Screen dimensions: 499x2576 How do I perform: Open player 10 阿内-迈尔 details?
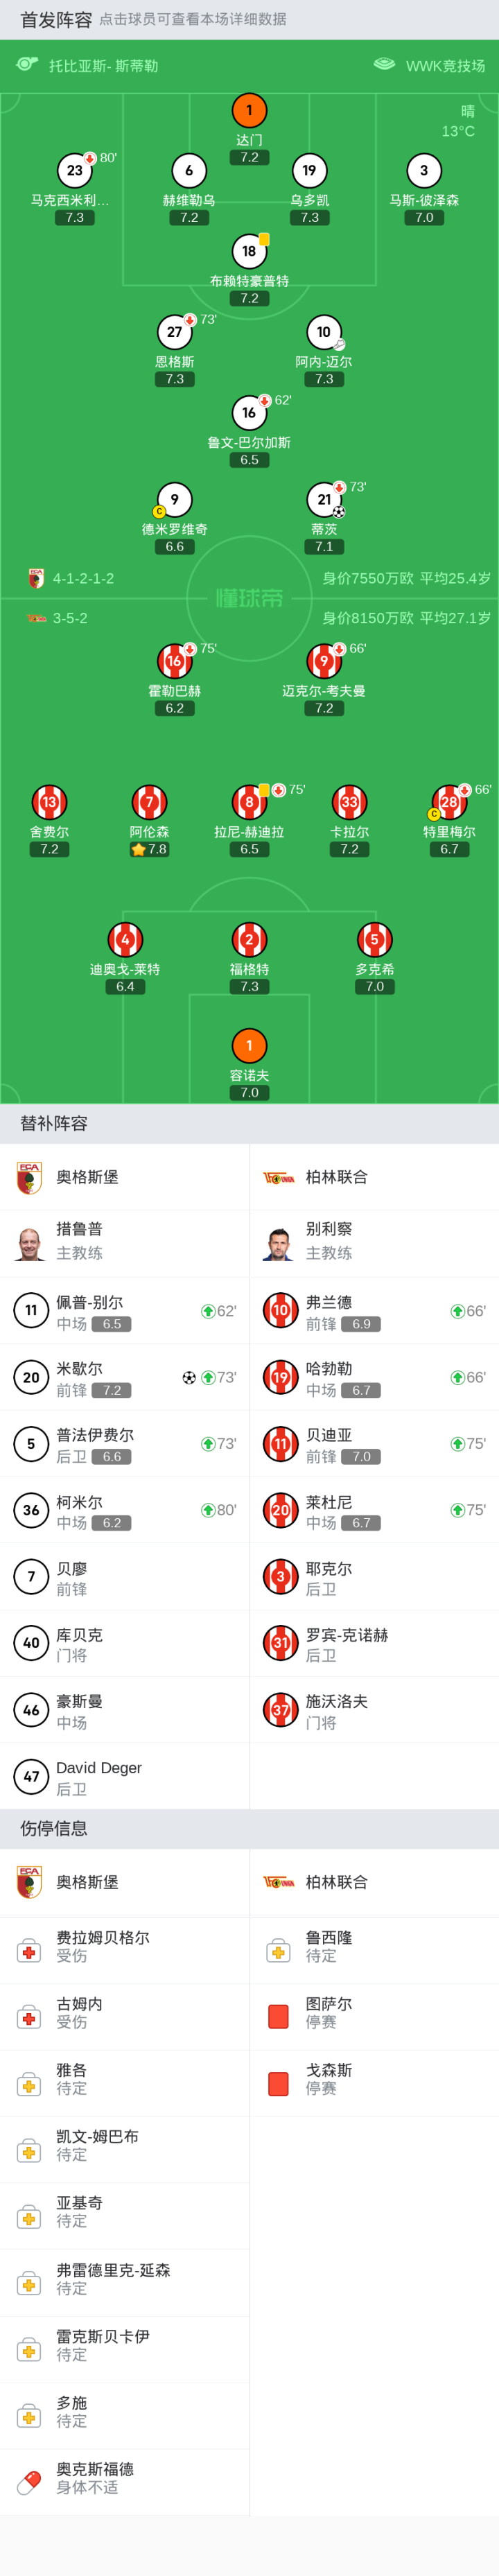coord(323,332)
